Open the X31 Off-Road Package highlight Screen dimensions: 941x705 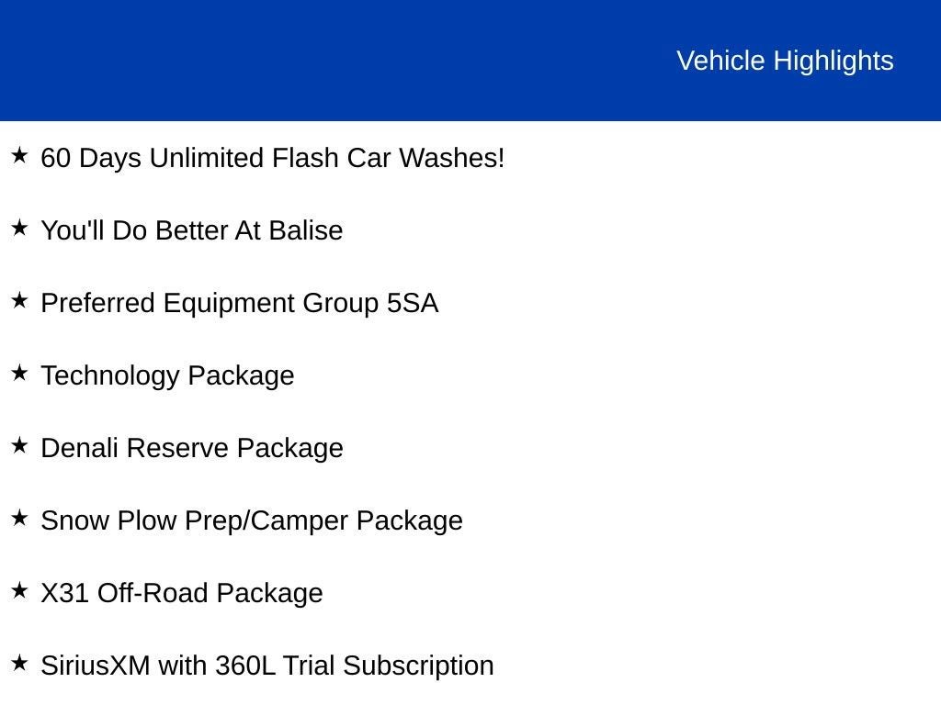pyautogui.click(x=181, y=593)
